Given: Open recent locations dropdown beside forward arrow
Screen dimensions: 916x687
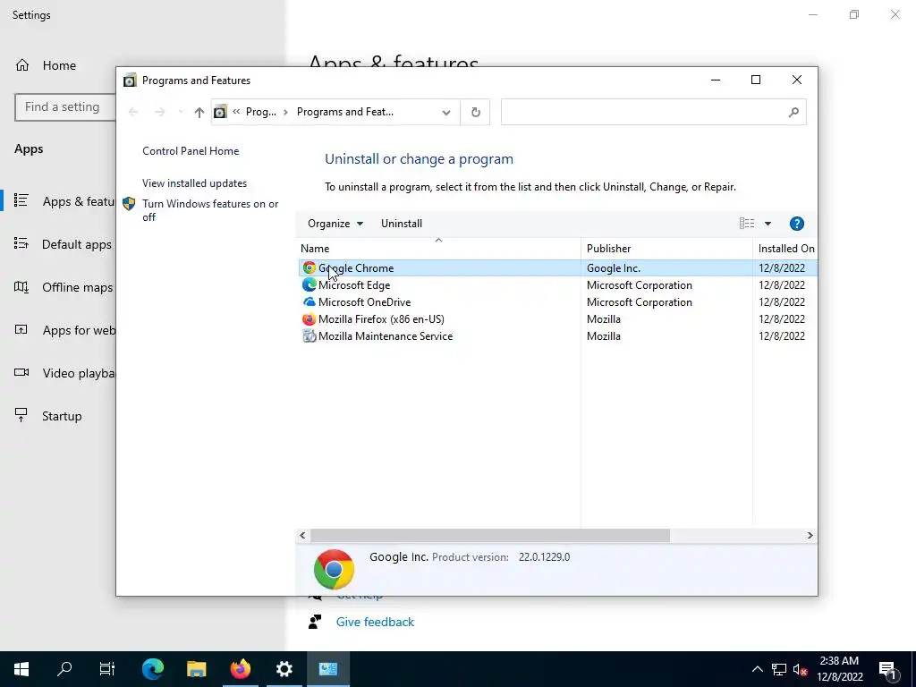Looking at the screenshot, I should [181, 112].
